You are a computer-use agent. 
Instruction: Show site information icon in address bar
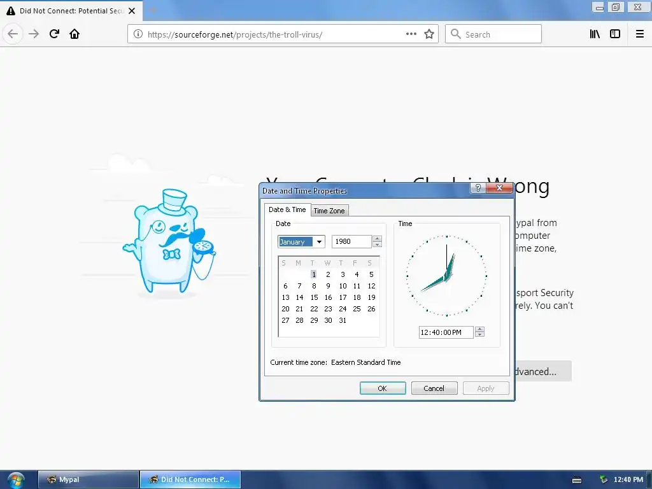pos(138,34)
